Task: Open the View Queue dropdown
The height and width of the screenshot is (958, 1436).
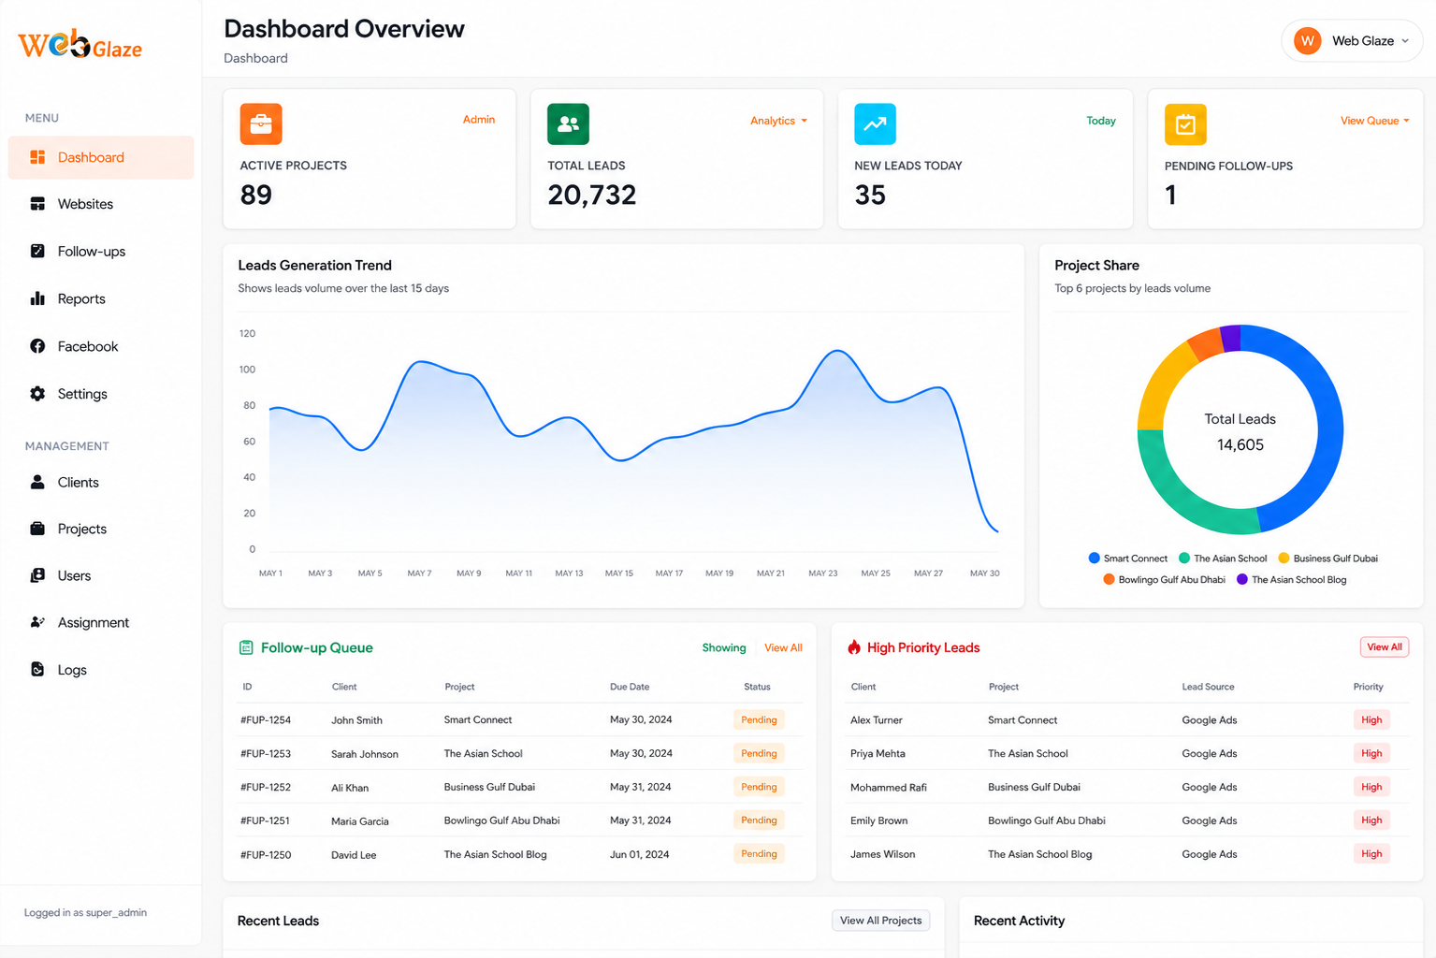Action: (1374, 121)
